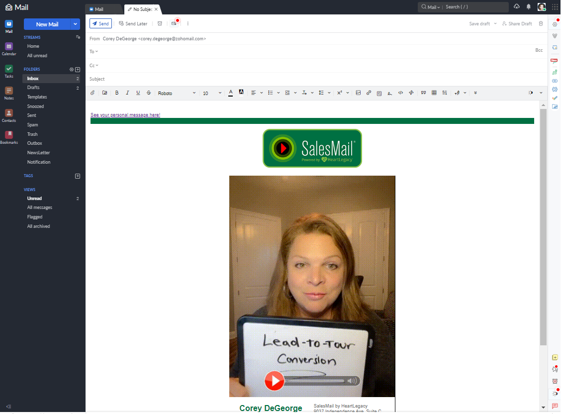Click the attach file paperclip icon

point(93,93)
